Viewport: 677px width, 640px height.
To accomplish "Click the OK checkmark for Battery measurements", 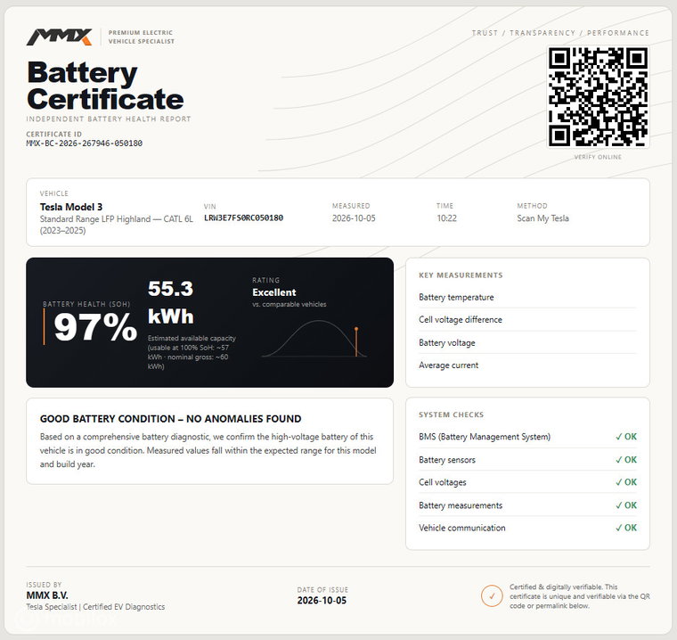I will [x=626, y=505].
